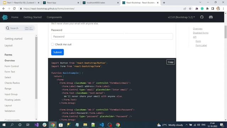Switch to the localhost:4000/cakes tab

(101, 2)
